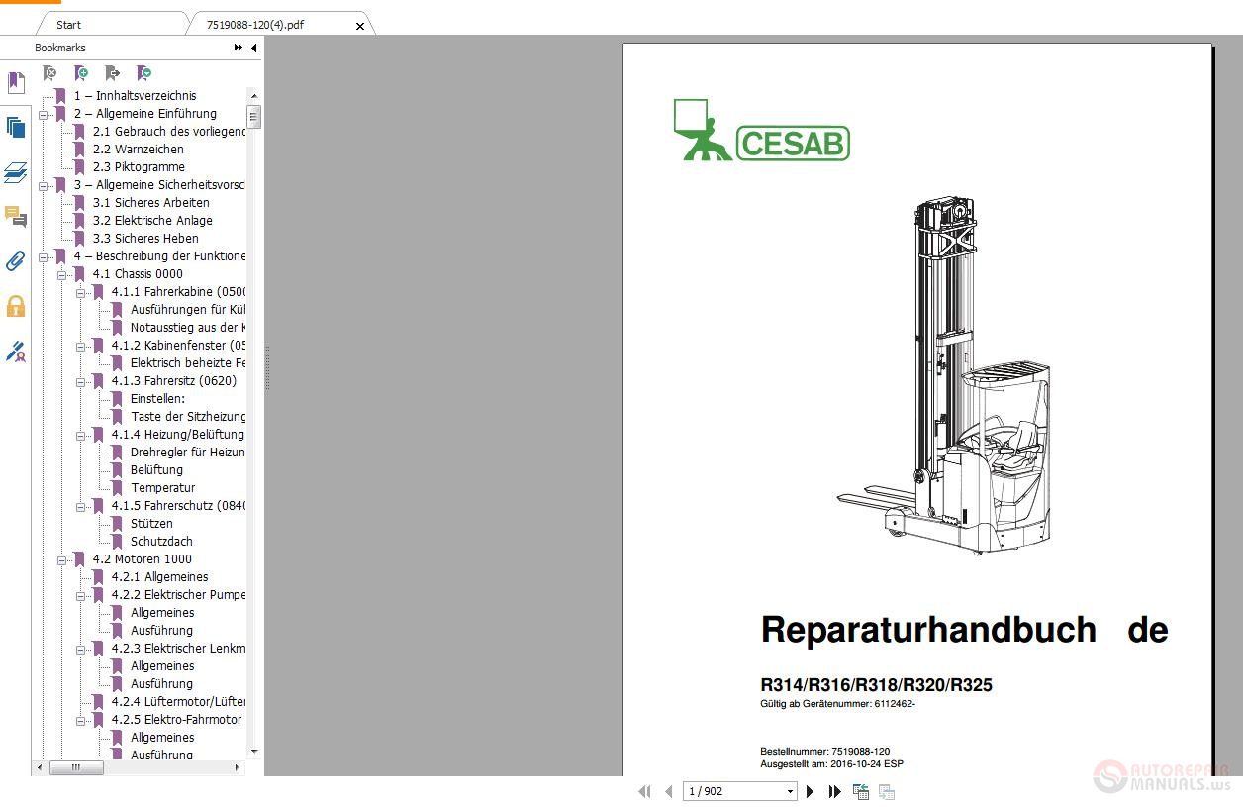Open bookmark Stützen

[x=151, y=524]
